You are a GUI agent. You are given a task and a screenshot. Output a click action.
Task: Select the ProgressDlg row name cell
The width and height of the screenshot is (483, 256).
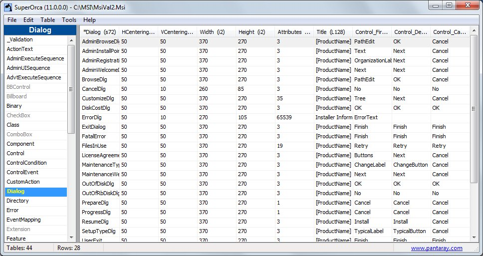100,212
